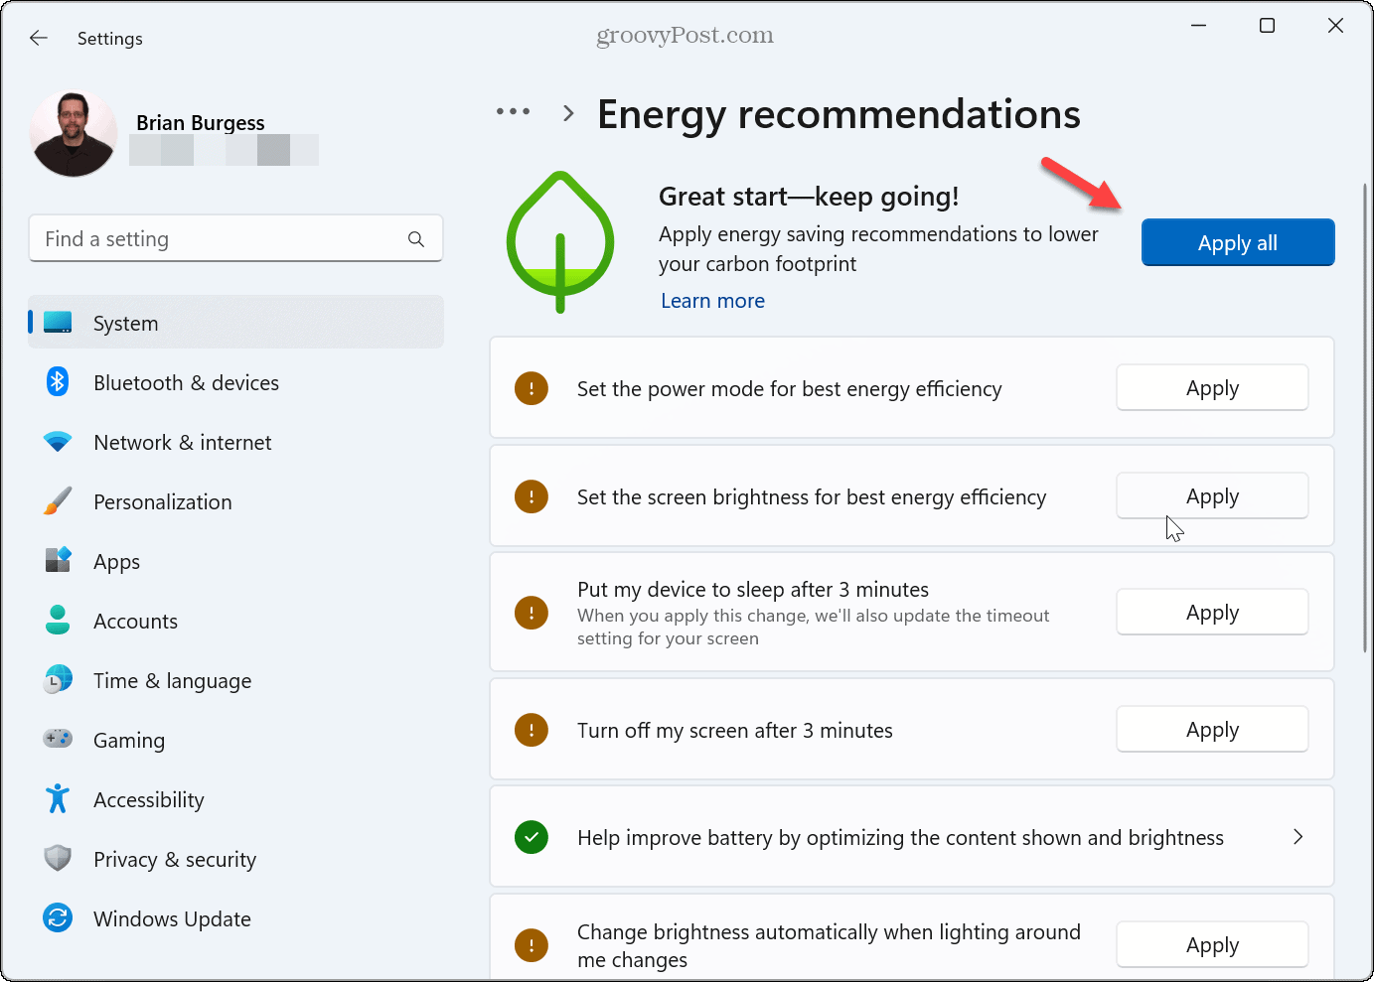1374x982 pixels.
Task: Apply automatic brightness change recommendation
Action: tap(1212, 944)
